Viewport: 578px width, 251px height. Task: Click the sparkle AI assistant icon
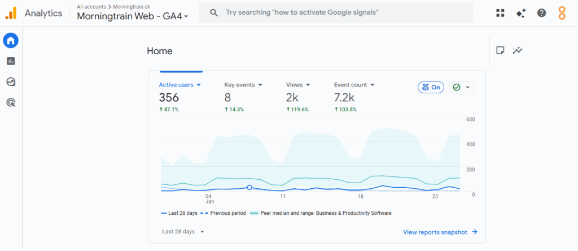coord(521,13)
